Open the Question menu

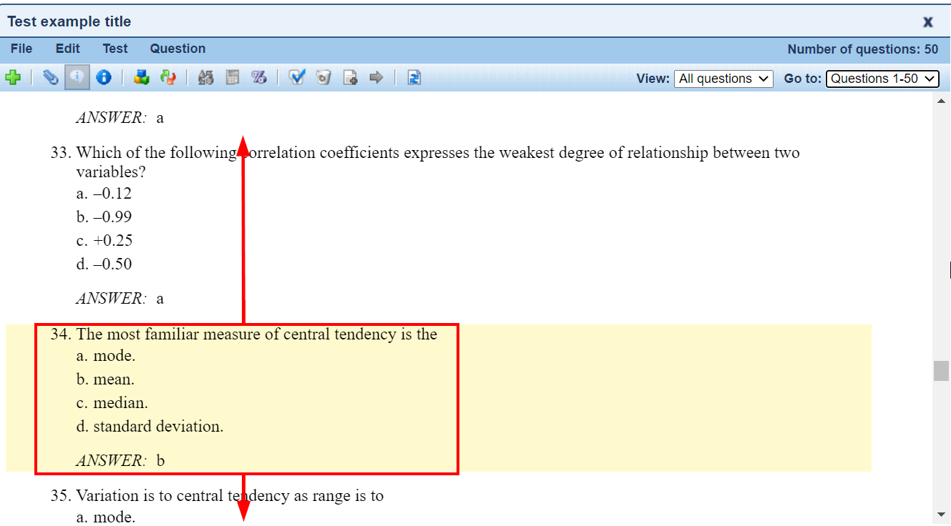[177, 49]
